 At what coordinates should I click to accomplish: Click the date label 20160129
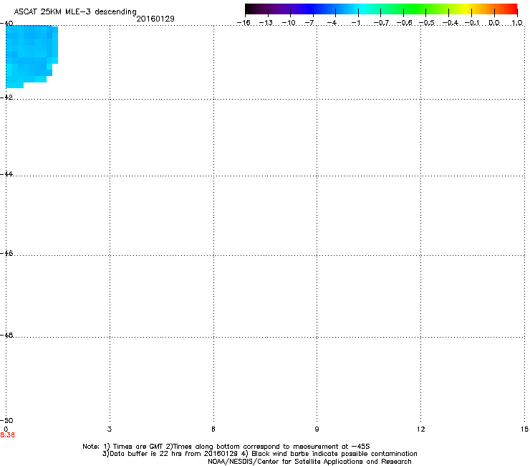click(155, 19)
